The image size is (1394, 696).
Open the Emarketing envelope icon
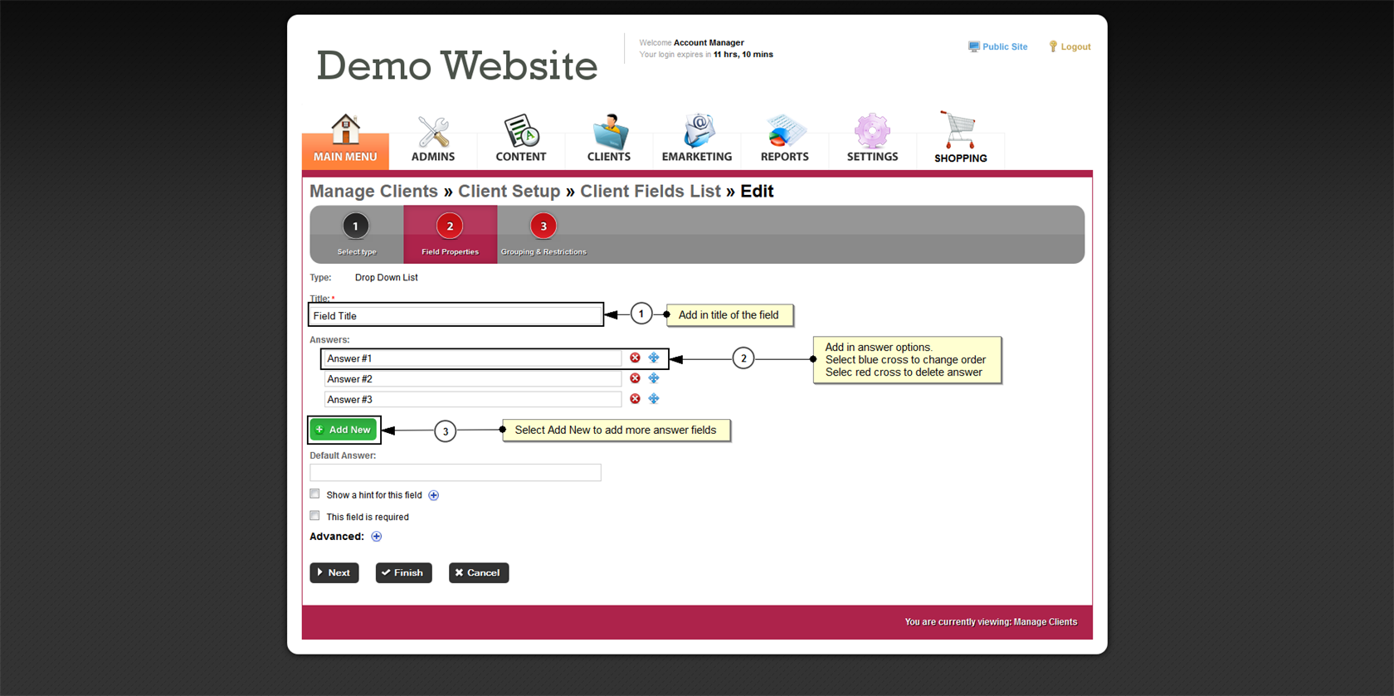(697, 133)
